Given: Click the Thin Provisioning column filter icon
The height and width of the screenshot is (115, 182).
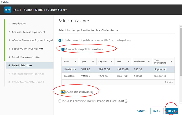Looking at the screenshot, I should click(x=171, y=62).
